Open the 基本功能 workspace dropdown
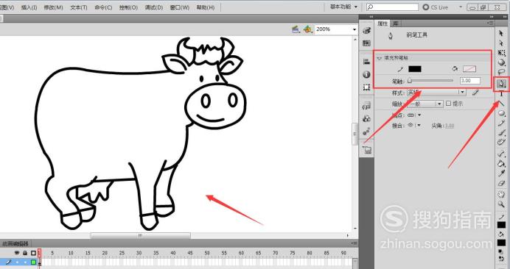Screen dimensions: 510x269 point(343,7)
